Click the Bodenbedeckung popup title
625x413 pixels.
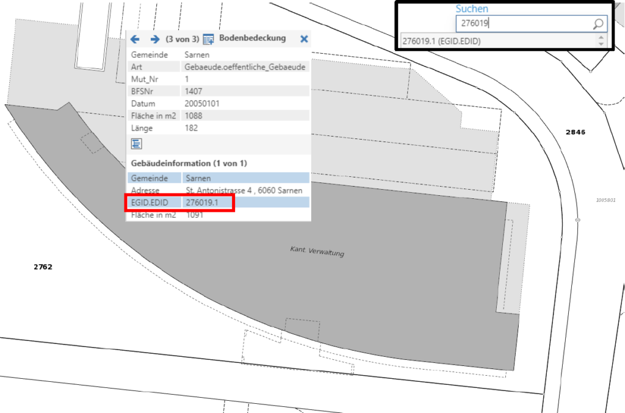[x=252, y=38]
